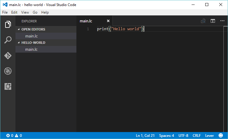Change the Lever language mode
The image size is (228, 139).
(209, 136)
